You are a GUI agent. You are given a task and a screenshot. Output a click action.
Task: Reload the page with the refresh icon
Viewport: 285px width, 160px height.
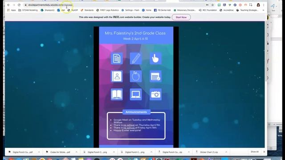point(19,5)
